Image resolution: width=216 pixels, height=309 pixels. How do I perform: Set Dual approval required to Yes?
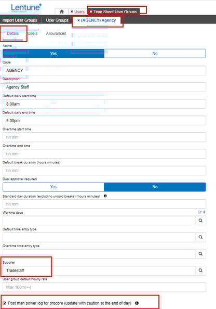click(53, 187)
